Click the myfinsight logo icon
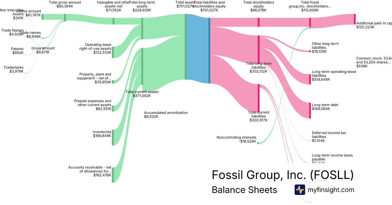 [x=300, y=190]
